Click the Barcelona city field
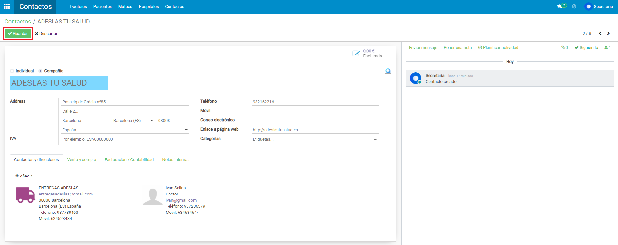 point(85,121)
